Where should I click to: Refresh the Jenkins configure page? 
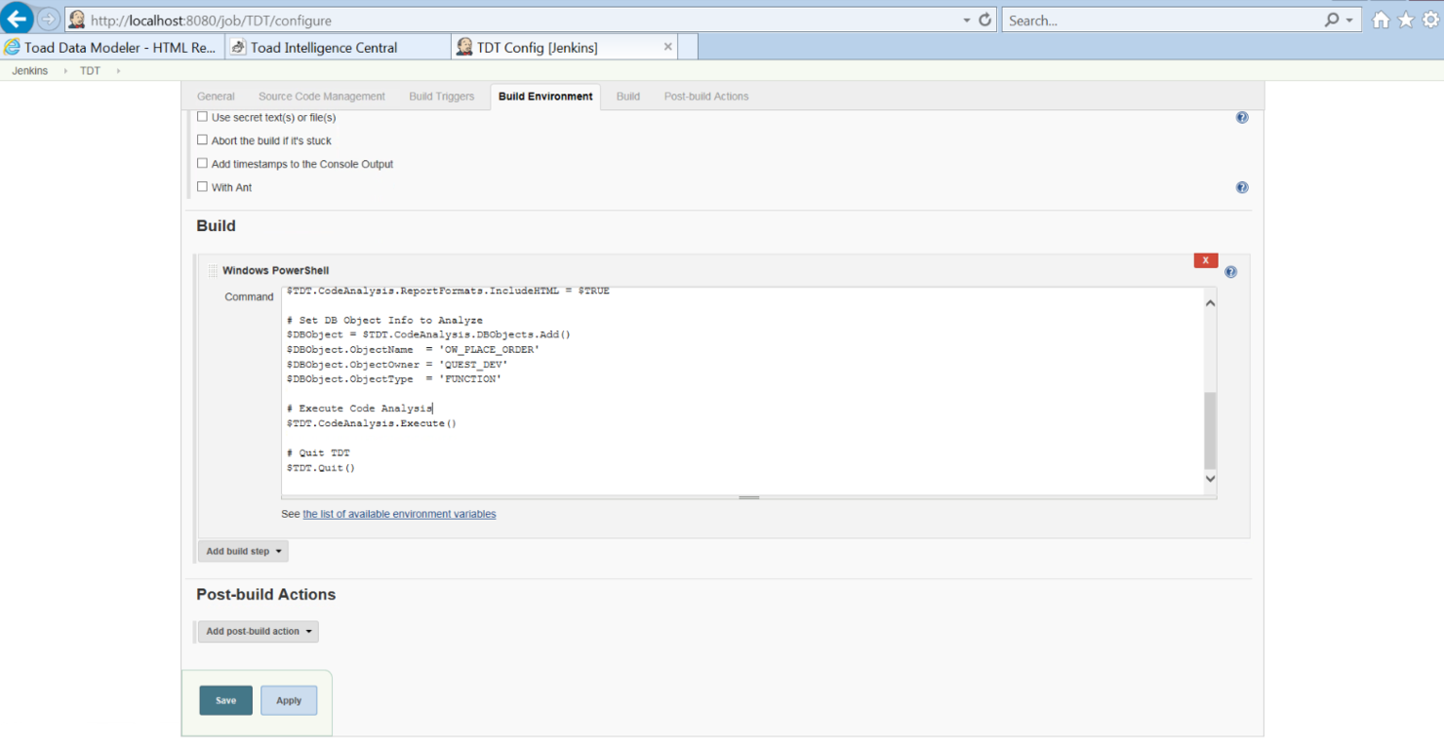(983, 20)
